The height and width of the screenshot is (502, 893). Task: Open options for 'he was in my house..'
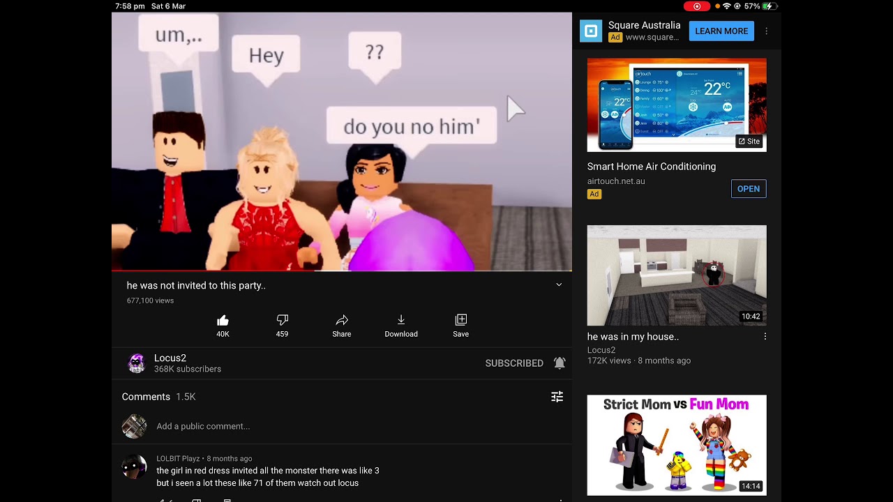coord(765,336)
